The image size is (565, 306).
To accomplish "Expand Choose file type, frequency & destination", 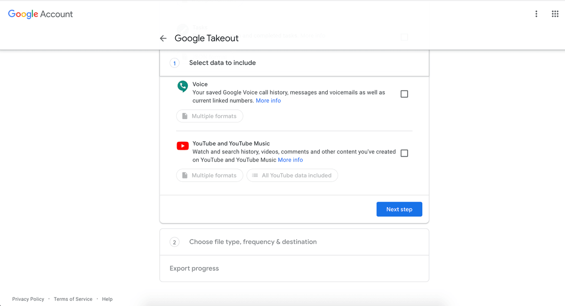I will point(253,242).
